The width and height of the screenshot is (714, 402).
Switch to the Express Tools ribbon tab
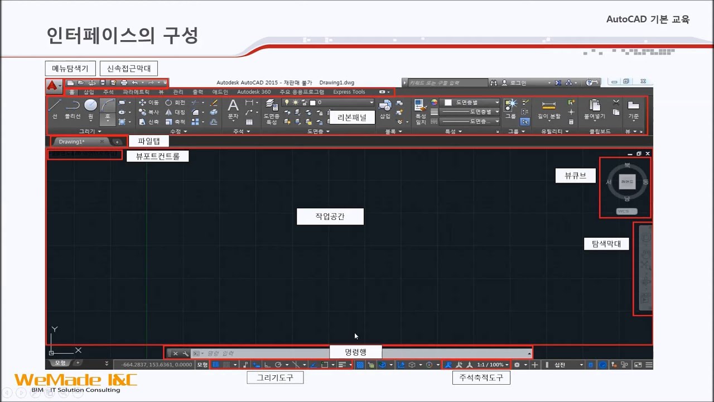tap(349, 92)
